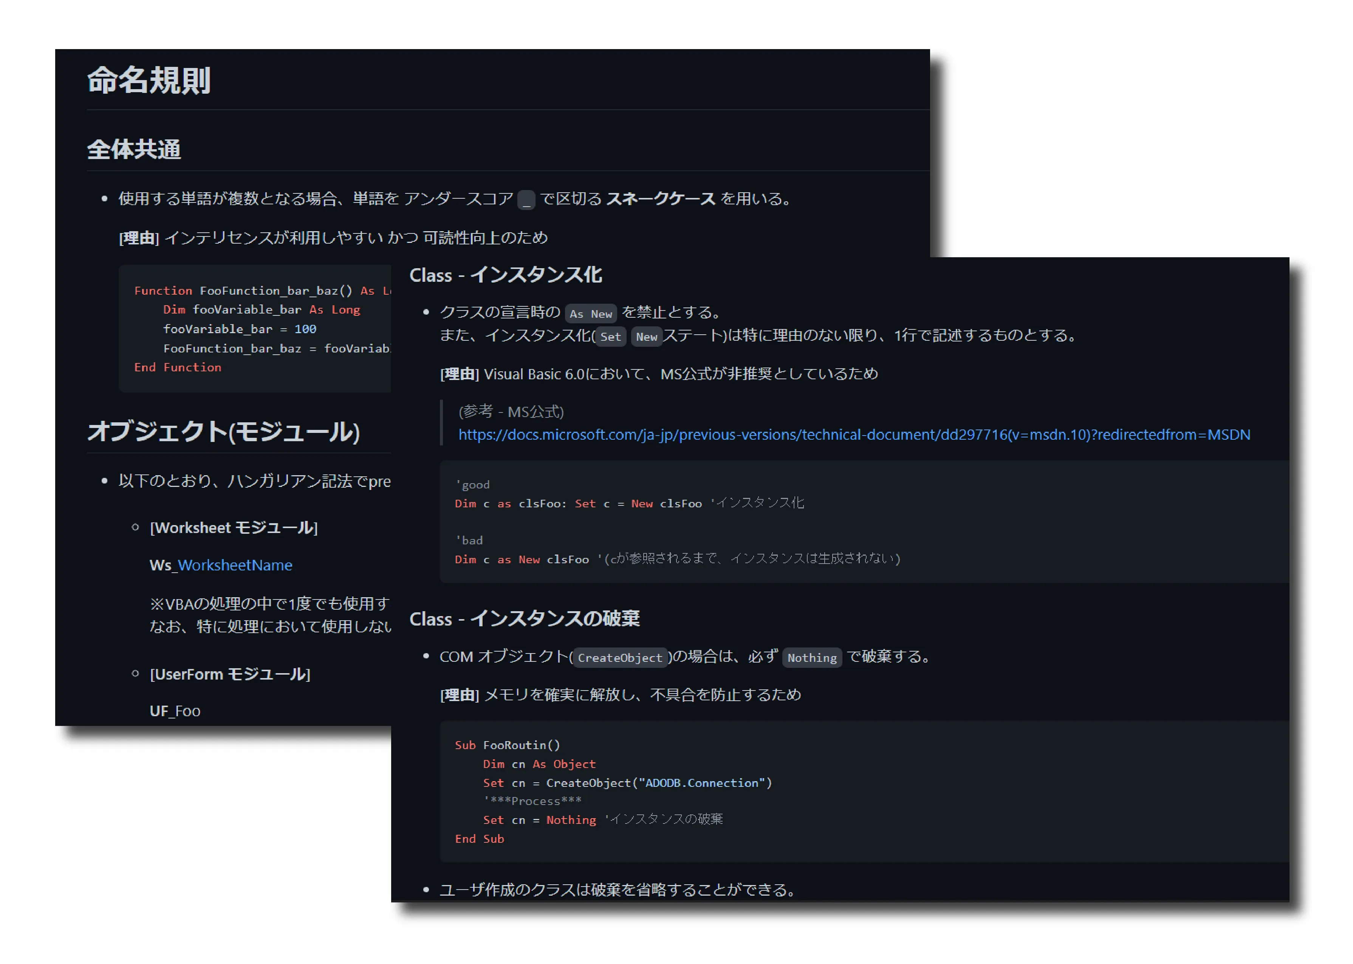Click the "New" inline code badge
1353x964 pixels.
click(x=647, y=337)
